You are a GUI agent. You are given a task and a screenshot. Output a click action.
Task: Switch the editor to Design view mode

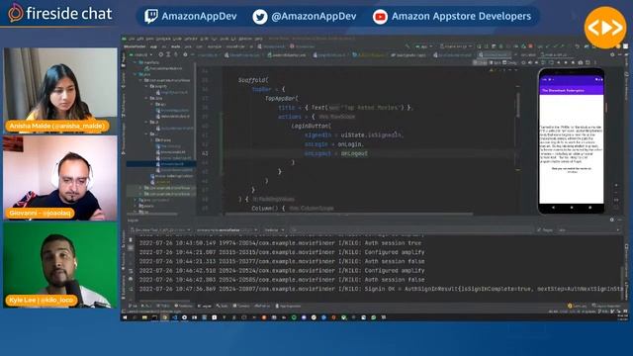click(510, 62)
